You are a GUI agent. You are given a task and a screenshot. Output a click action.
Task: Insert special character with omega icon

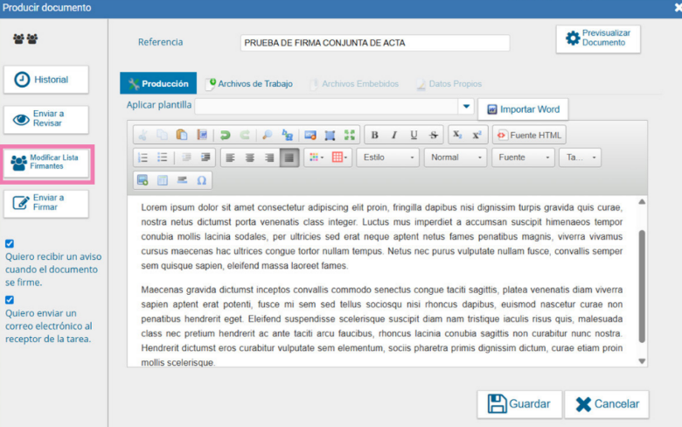coord(201,180)
